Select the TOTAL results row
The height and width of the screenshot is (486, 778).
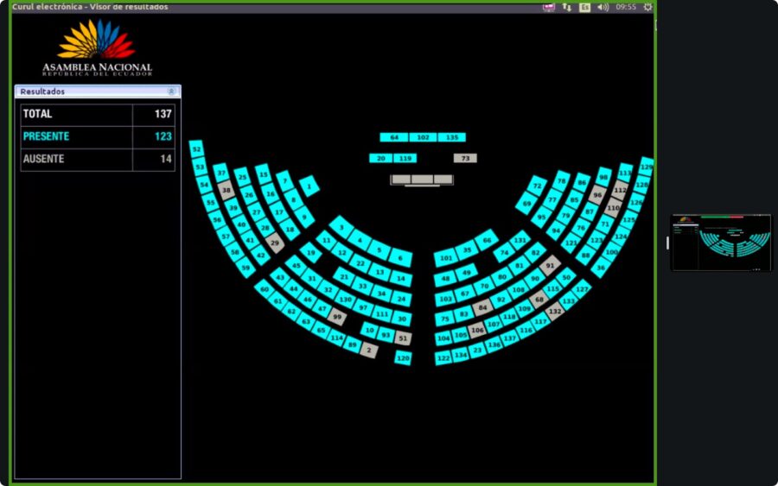coord(98,114)
